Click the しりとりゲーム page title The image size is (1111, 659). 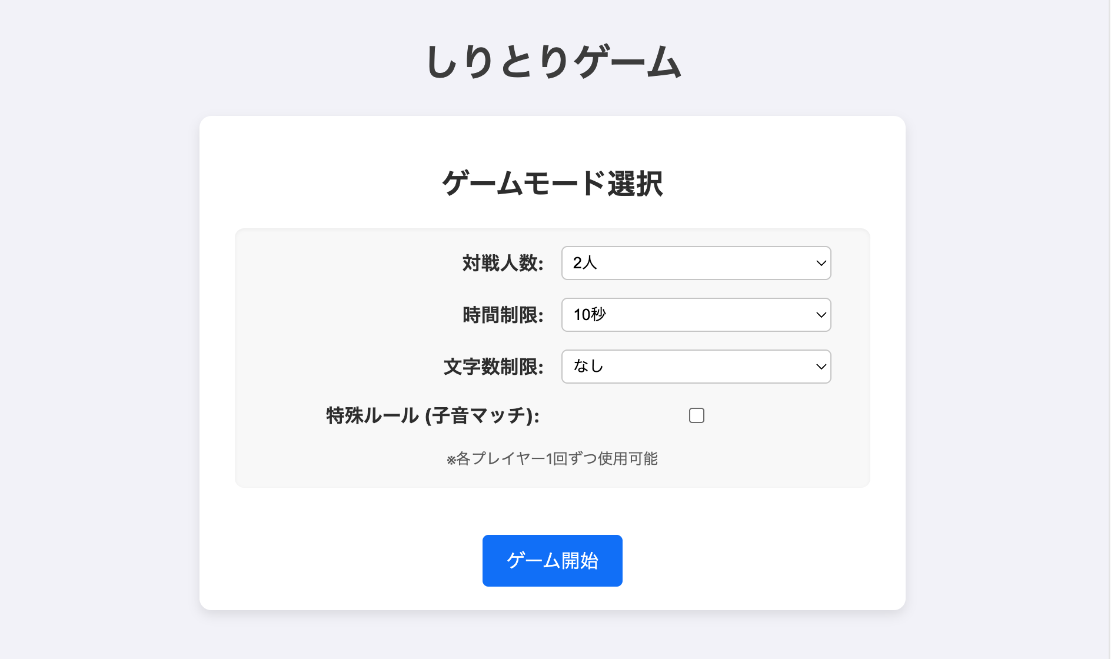click(x=553, y=62)
